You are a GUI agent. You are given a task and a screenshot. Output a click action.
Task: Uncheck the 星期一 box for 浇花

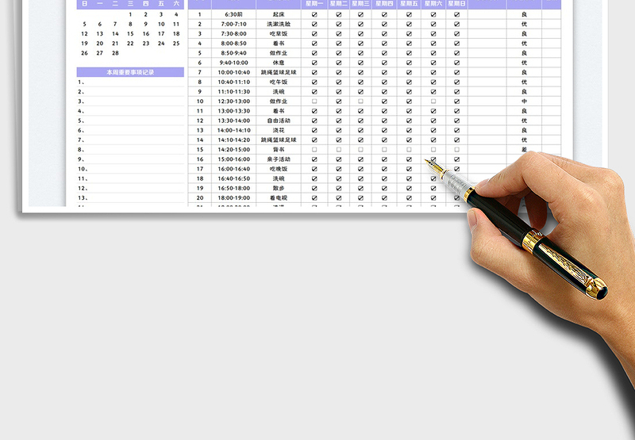314,130
